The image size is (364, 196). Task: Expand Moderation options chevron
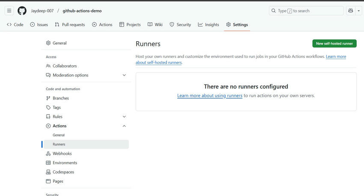point(124,75)
